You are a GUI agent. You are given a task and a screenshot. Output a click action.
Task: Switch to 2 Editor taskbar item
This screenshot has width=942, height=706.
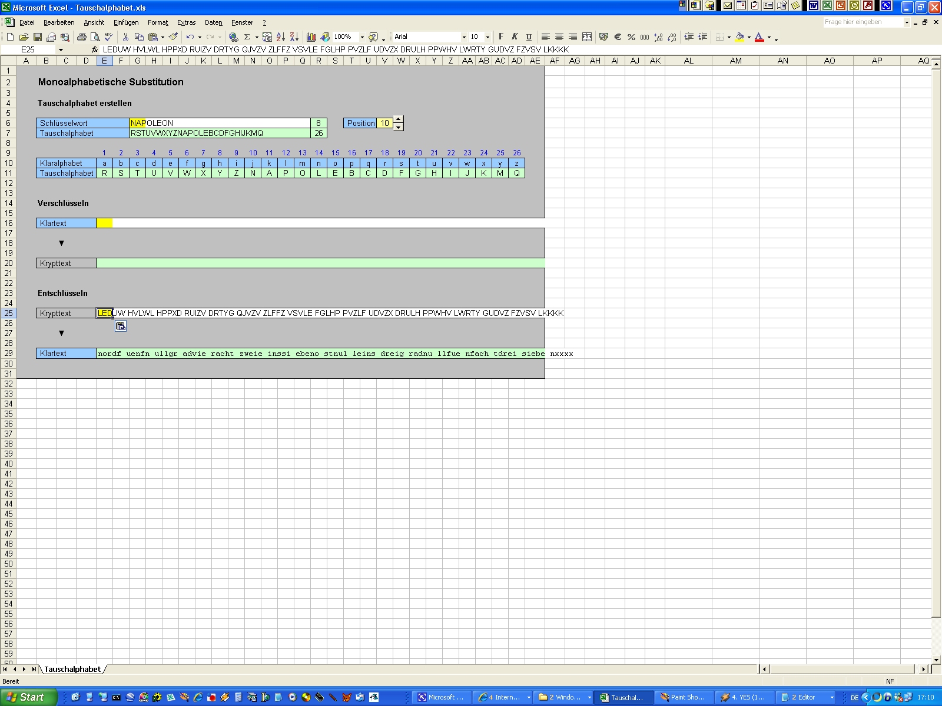[806, 697]
